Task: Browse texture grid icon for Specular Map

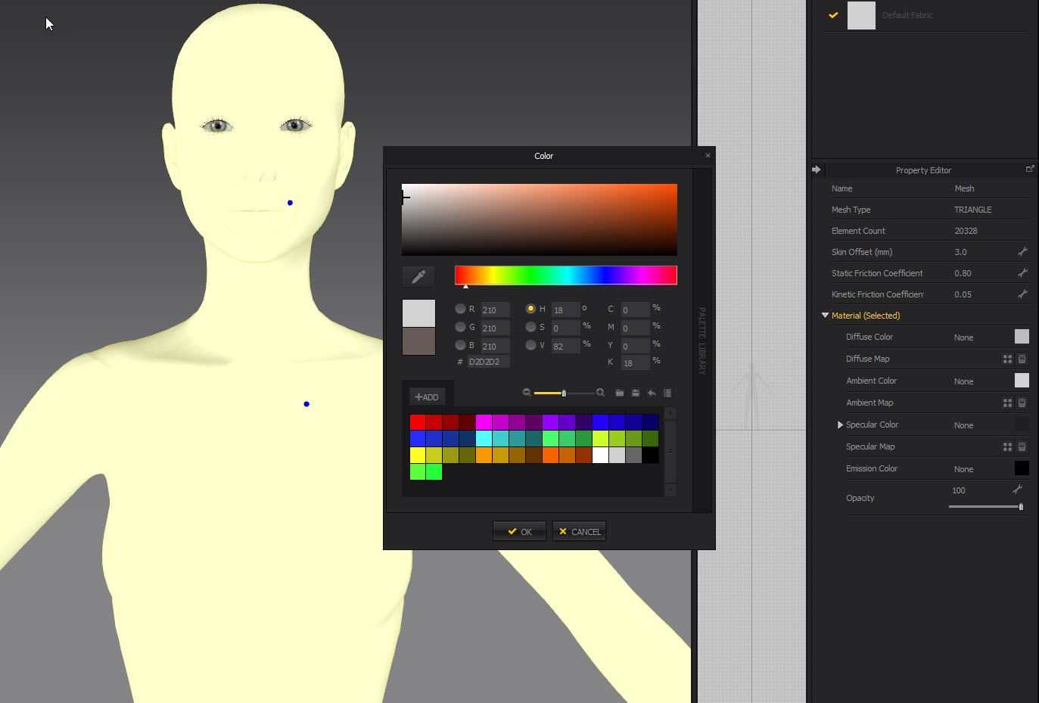Action: 1007,447
